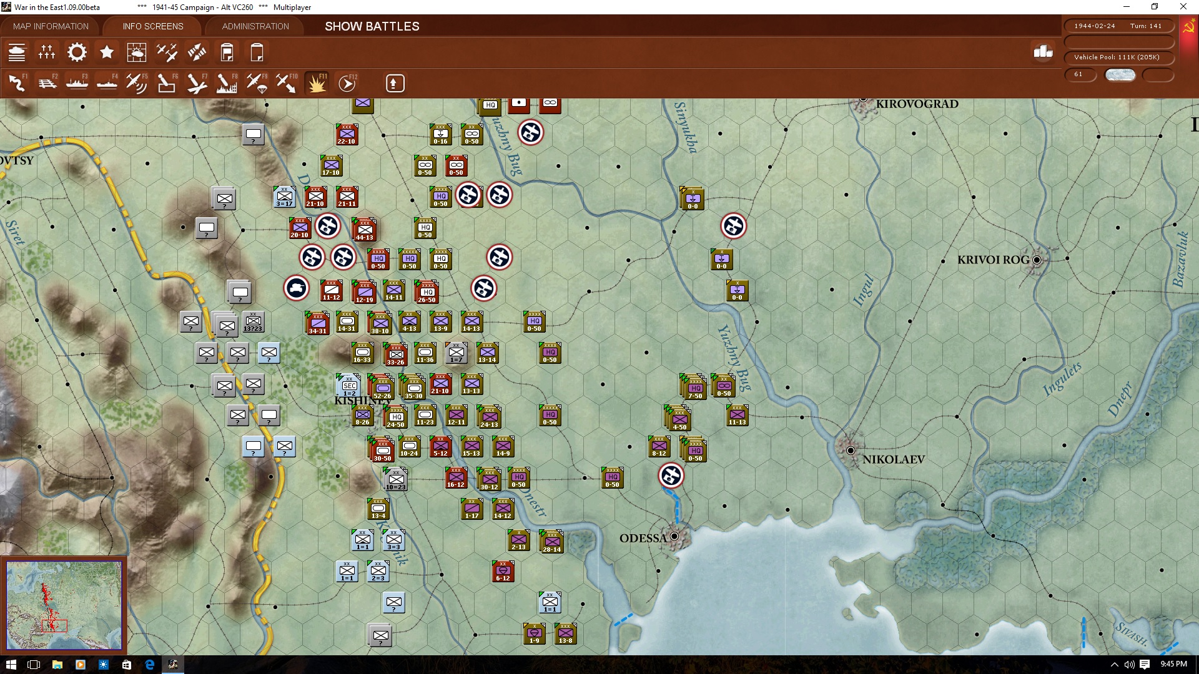This screenshot has height=674, width=1199.
Task: Select the F6 bomb unit mode icon
Action: (167, 83)
